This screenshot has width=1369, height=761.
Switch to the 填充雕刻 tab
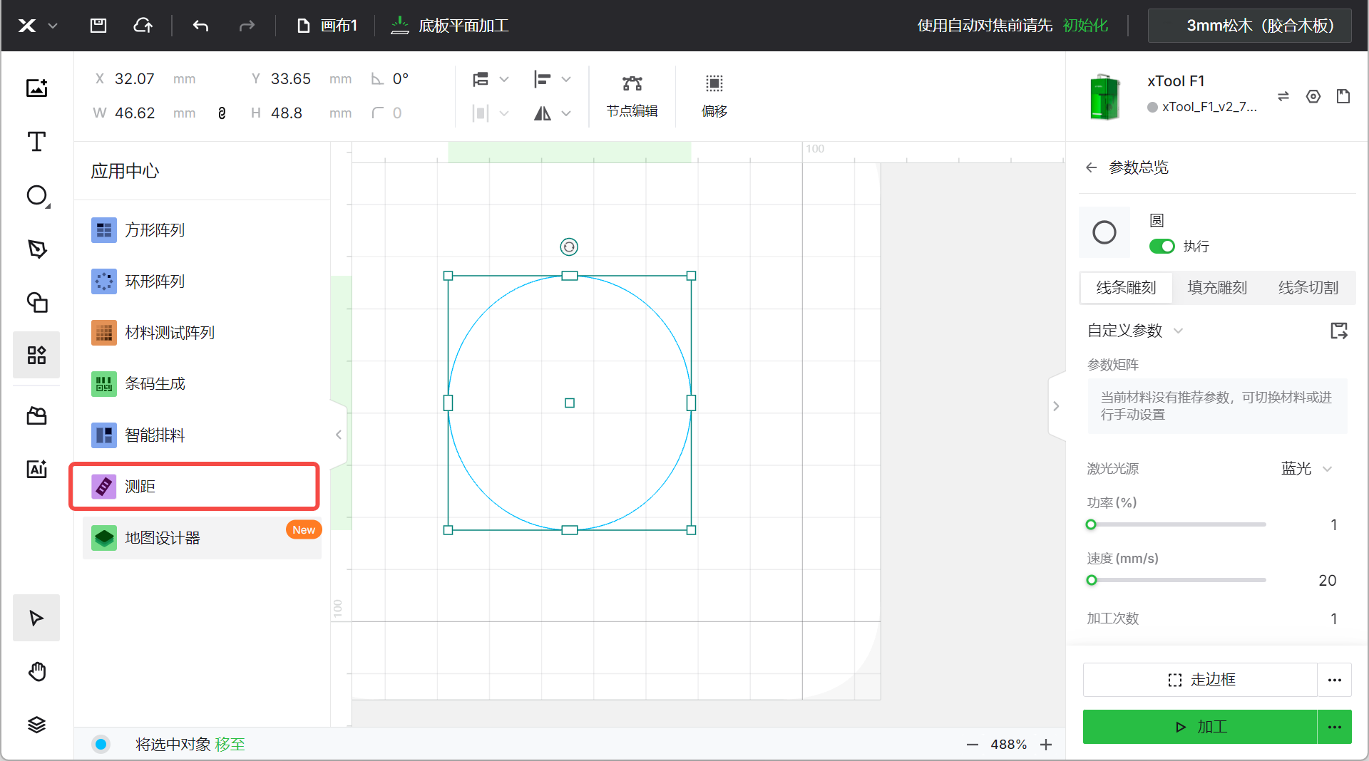point(1217,288)
